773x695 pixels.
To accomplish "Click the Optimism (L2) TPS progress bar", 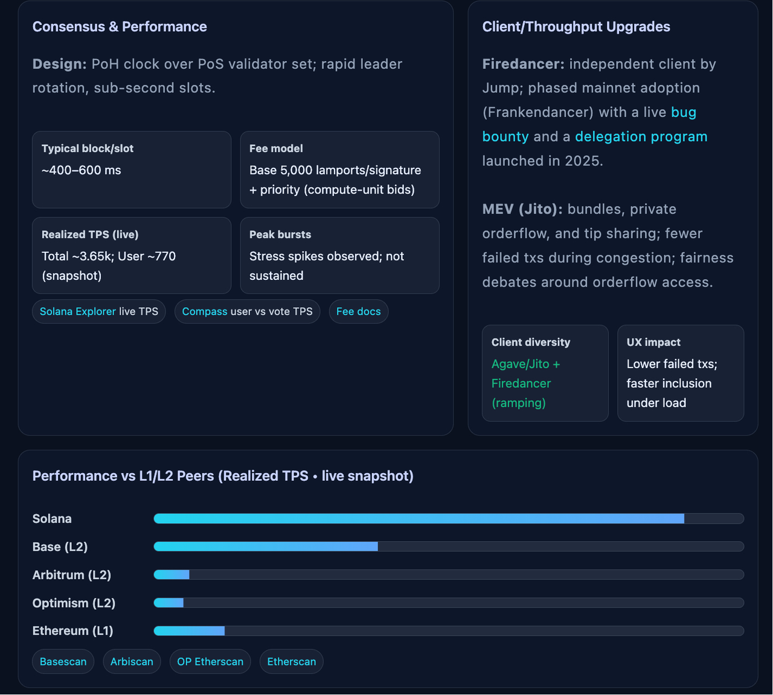I will click(x=449, y=603).
